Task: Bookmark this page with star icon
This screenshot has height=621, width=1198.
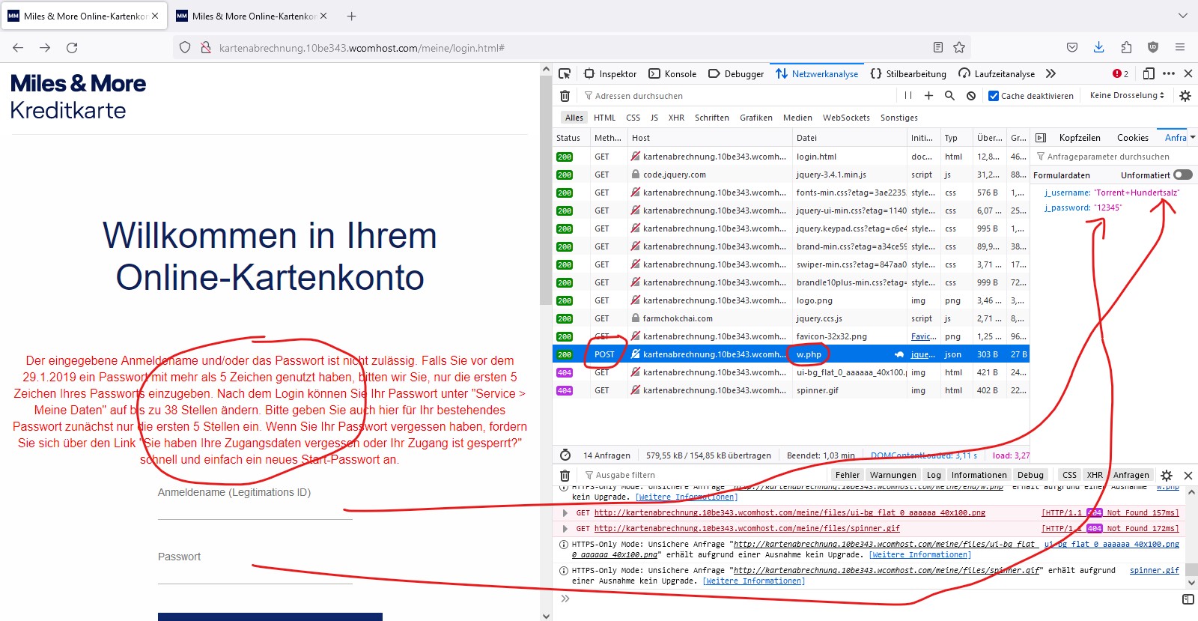Action: pyautogui.click(x=959, y=47)
